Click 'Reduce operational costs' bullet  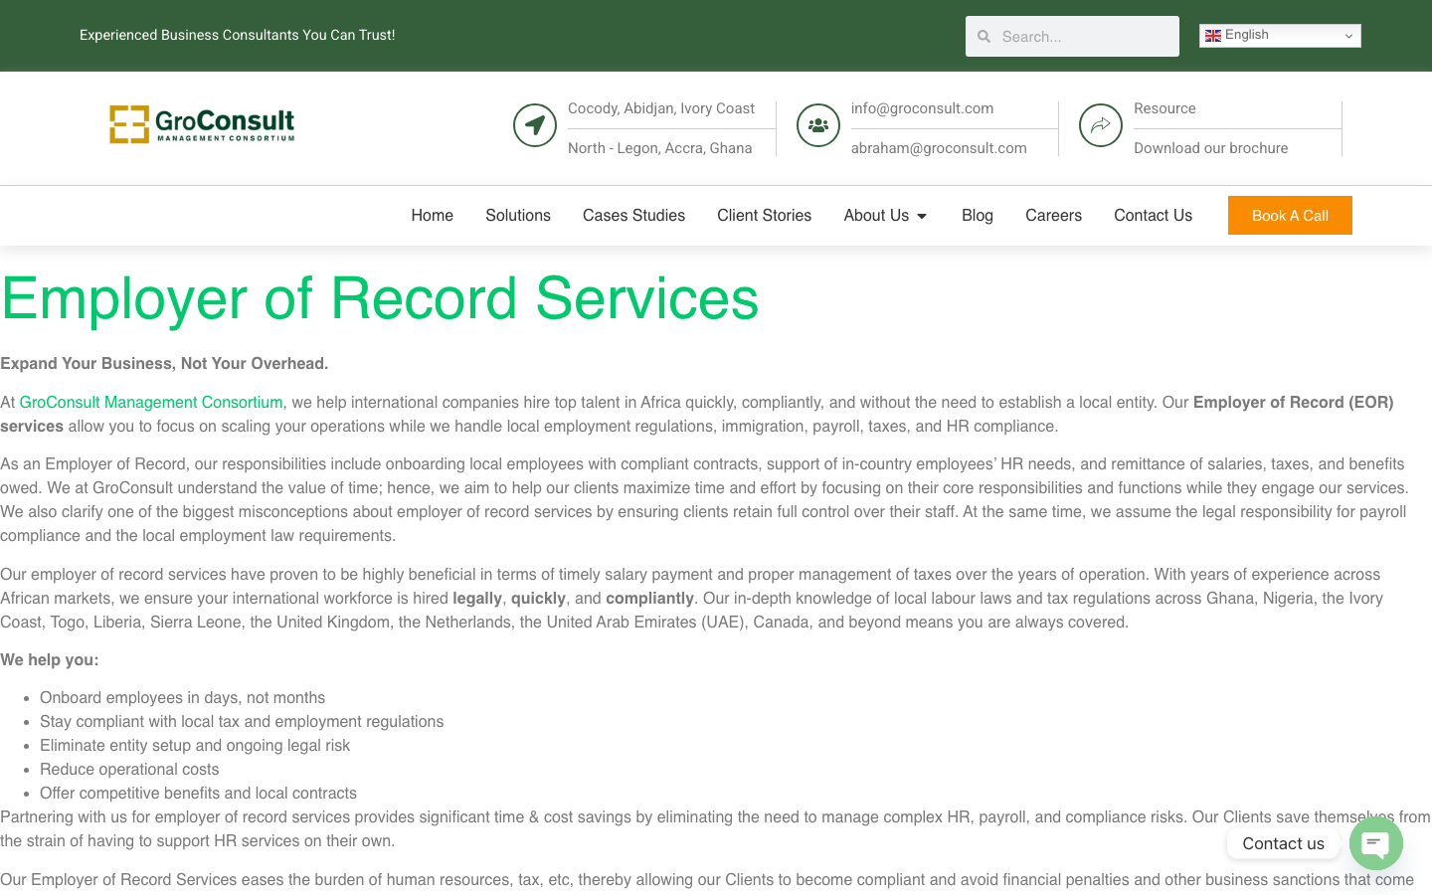(x=129, y=769)
